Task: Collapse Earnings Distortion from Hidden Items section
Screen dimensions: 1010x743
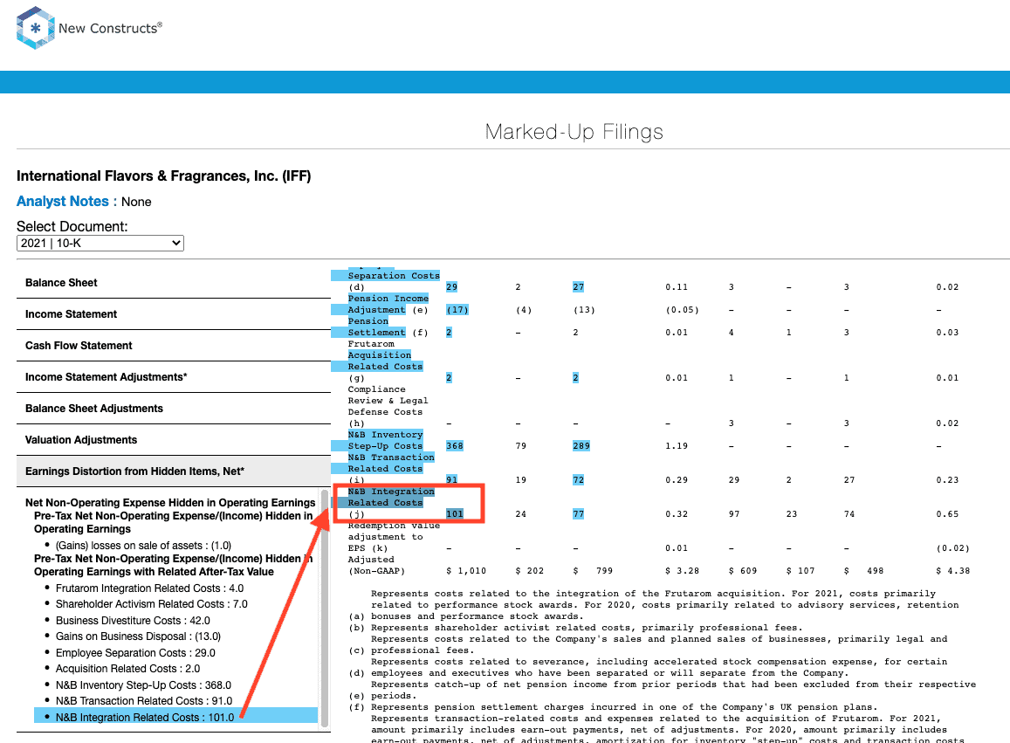Action: pyautogui.click(x=173, y=471)
